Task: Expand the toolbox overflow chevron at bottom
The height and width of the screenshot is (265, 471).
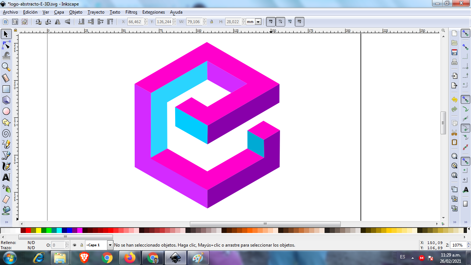Action: tap(6, 222)
